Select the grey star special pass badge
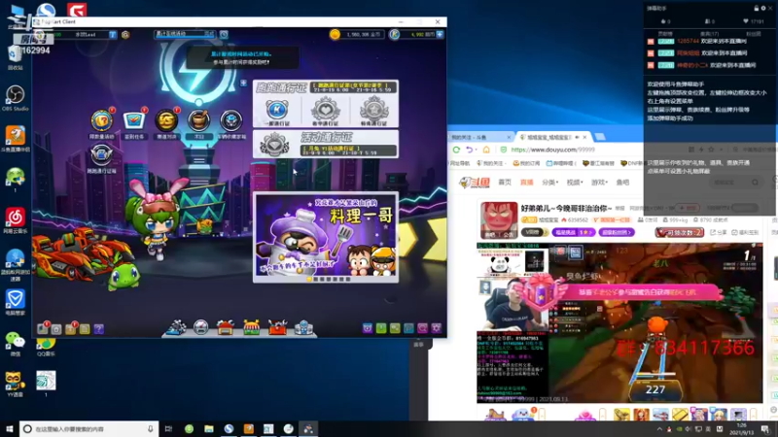Image resolution: width=778 pixels, height=437 pixels. pos(374,110)
